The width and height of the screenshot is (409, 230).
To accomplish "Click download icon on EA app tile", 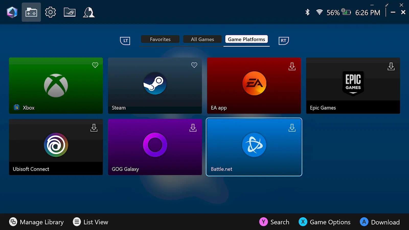I will 292,66.
